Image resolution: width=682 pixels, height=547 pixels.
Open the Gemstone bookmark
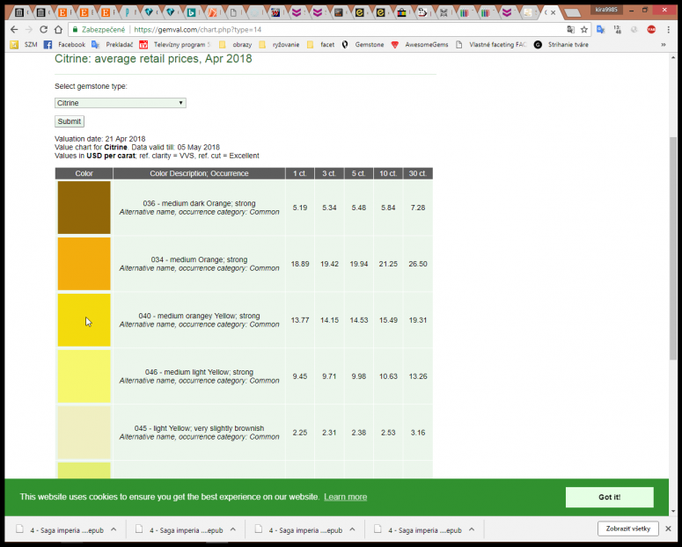coord(363,44)
